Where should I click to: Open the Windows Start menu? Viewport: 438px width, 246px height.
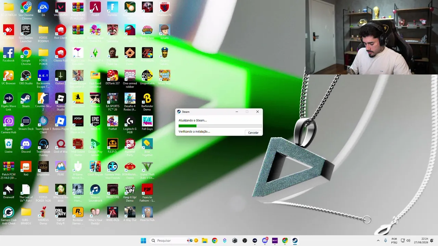pyautogui.click(x=143, y=241)
